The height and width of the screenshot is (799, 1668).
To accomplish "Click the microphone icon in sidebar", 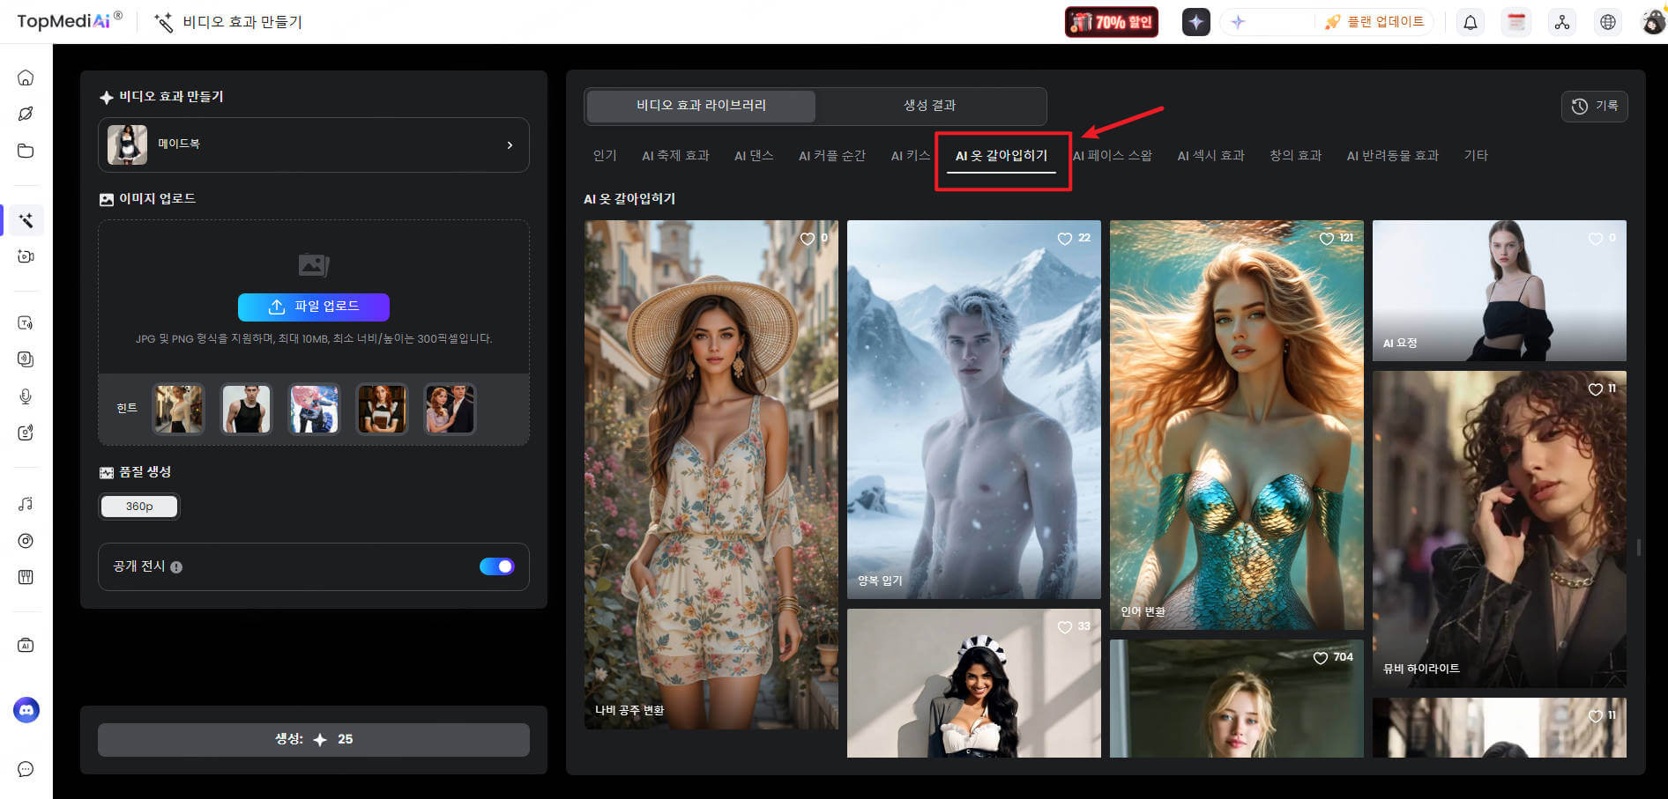I will tap(26, 396).
